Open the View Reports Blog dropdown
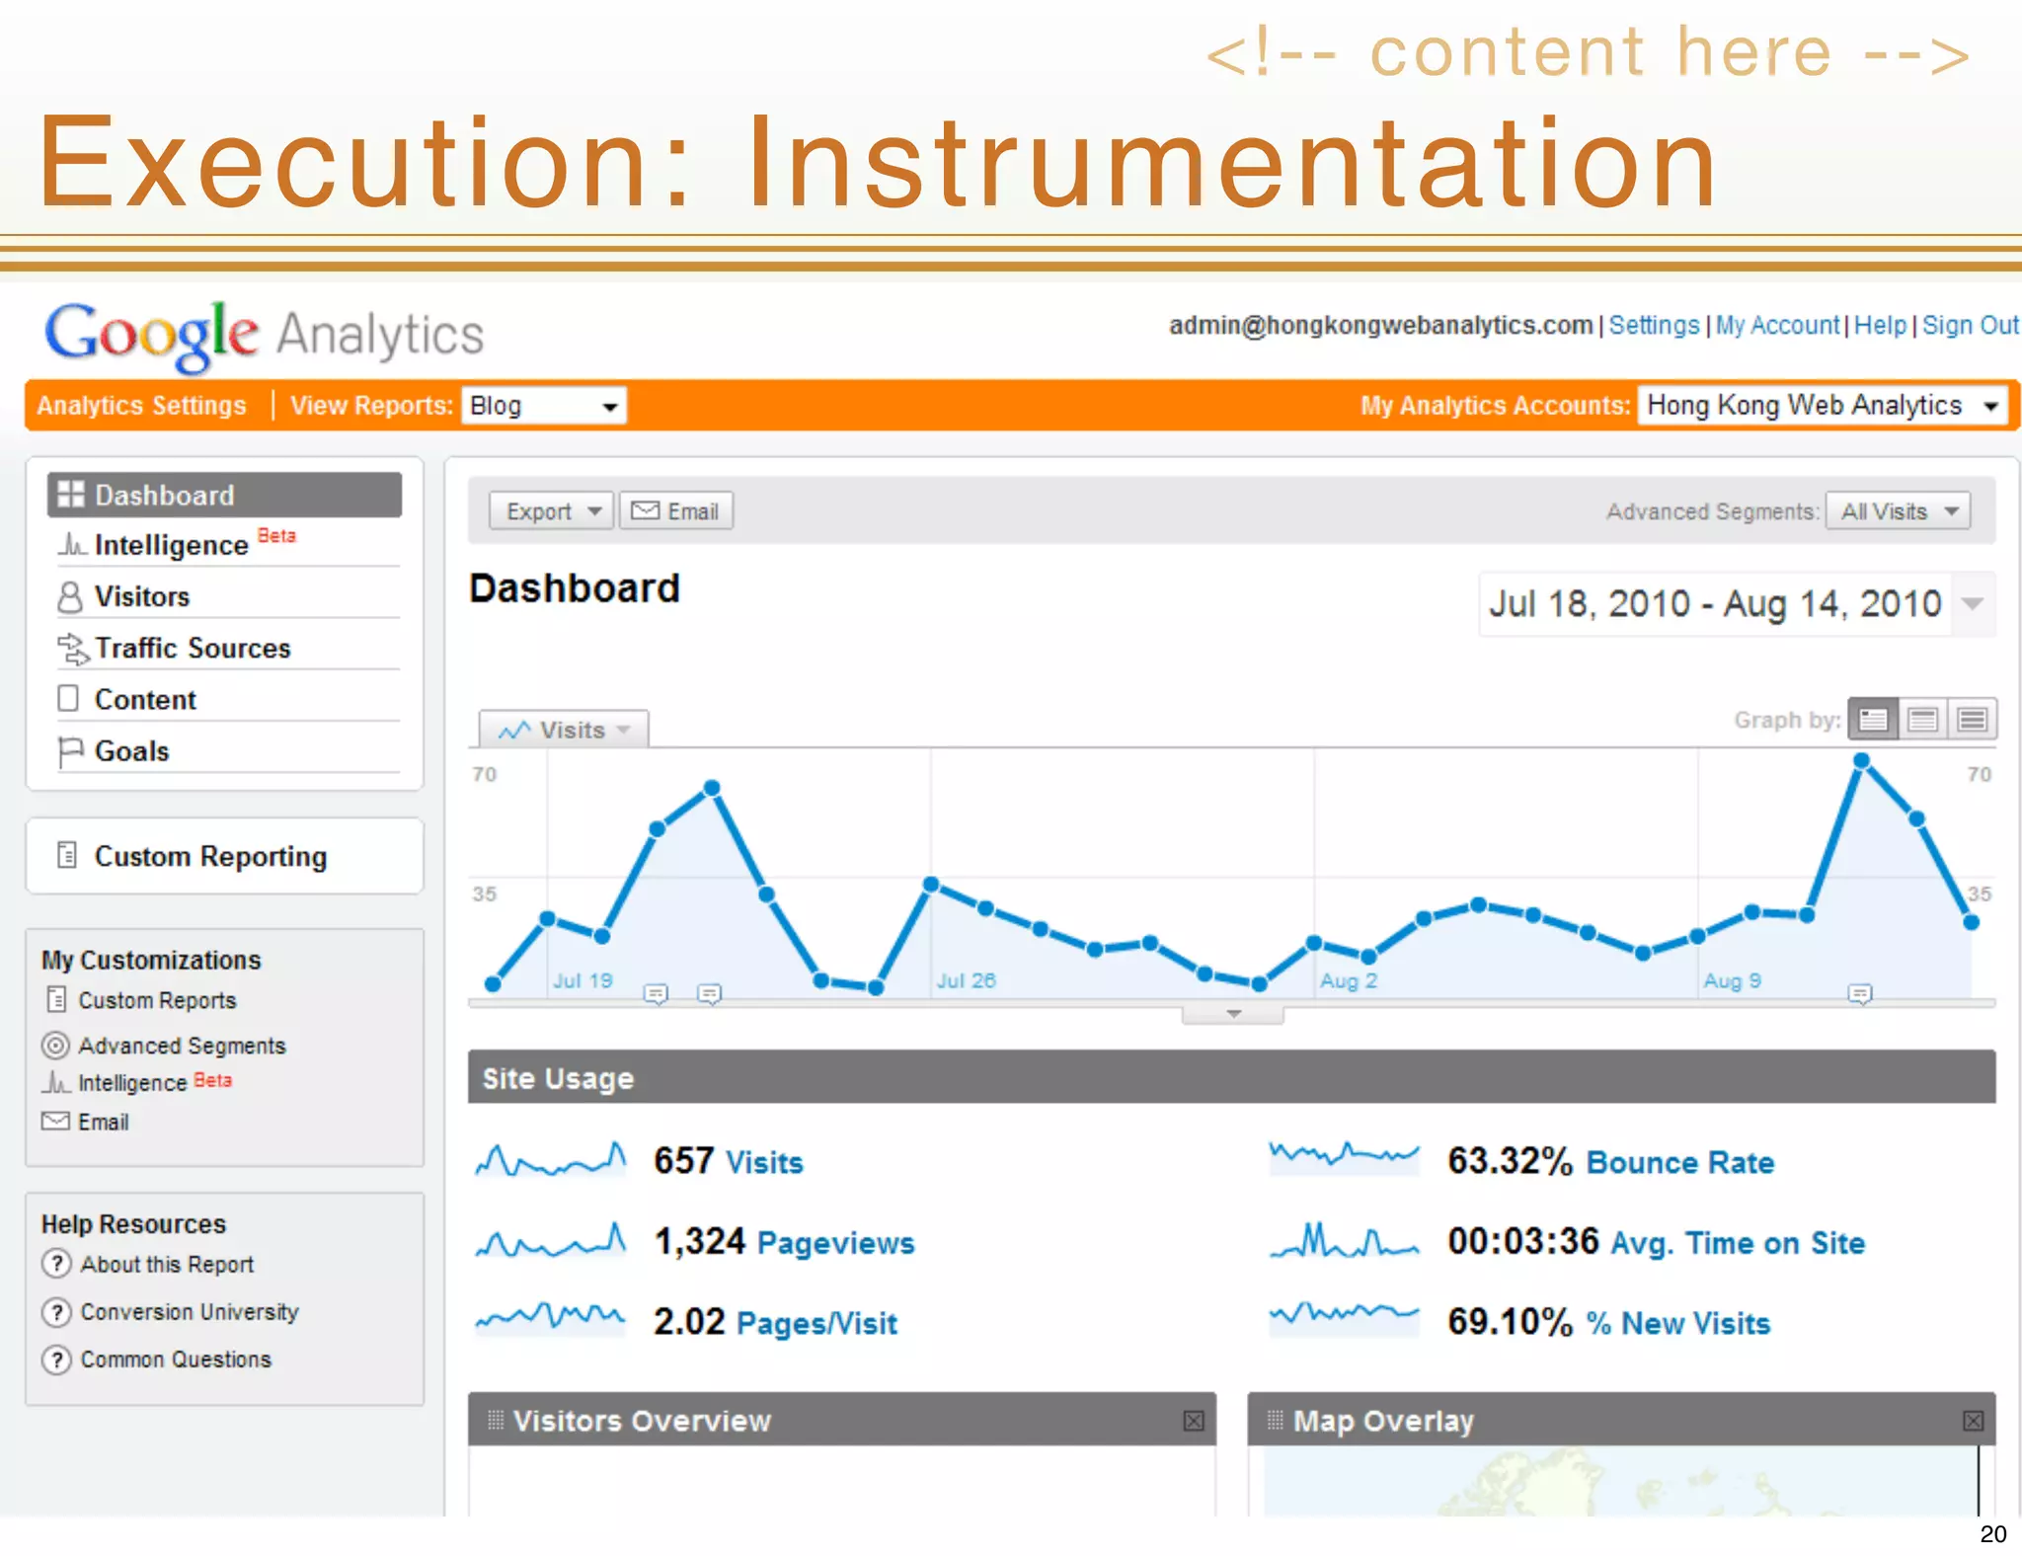Image resolution: width=2022 pixels, height=1556 pixels. click(x=544, y=406)
